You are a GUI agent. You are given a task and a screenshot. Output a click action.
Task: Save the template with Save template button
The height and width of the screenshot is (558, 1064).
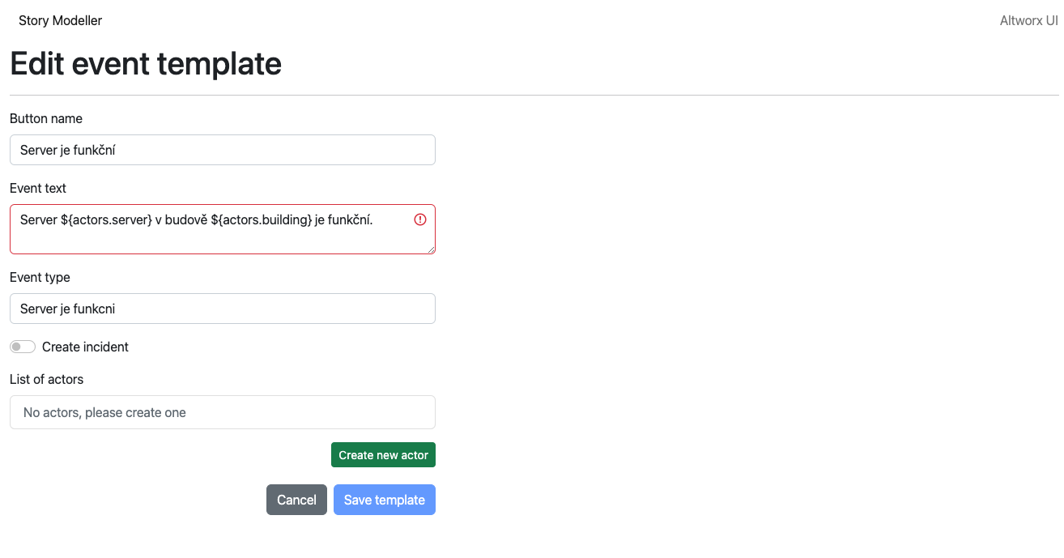pyautogui.click(x=385, y=500)
